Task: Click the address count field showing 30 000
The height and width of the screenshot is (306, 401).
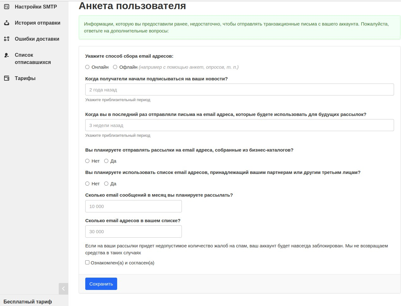Action: point(134,231)
